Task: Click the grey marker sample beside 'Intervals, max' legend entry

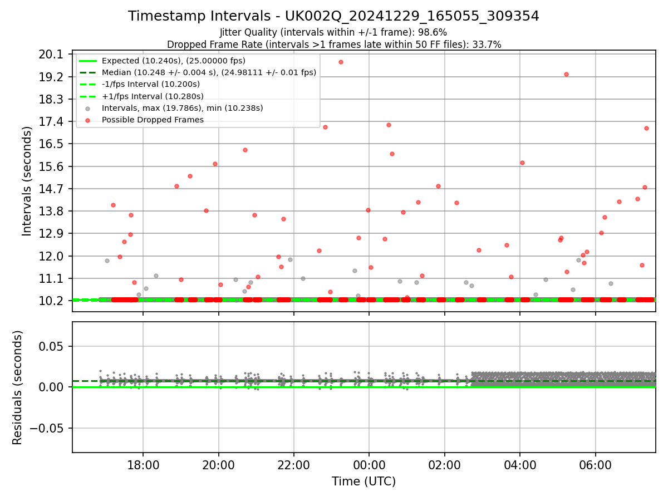Action: [x=88, y=108]
